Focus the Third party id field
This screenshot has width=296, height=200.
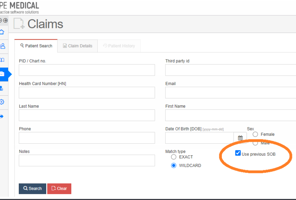pos(231,70)
